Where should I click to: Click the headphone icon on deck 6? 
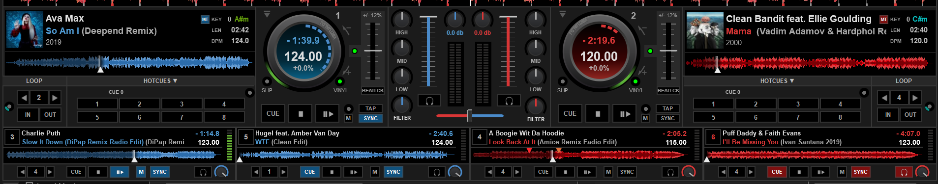[904, 172]
